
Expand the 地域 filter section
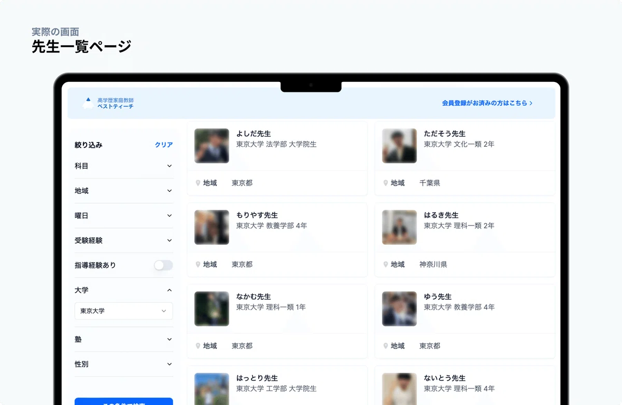click(169, 191)
